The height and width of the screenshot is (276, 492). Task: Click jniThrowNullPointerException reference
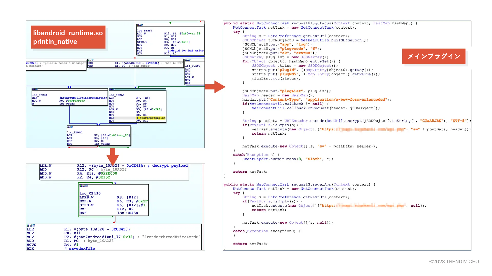(83, 98)
